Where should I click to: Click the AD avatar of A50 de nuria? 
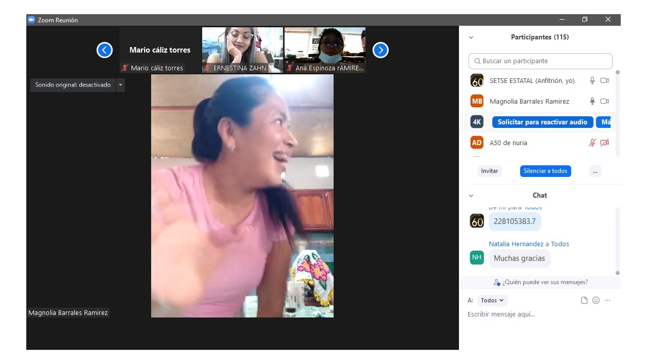pyautogui.click(x=477, y=143)
